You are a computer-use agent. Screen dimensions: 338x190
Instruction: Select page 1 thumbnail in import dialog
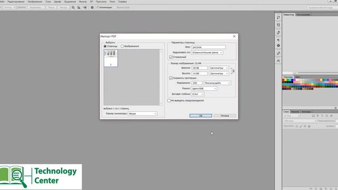111,58
